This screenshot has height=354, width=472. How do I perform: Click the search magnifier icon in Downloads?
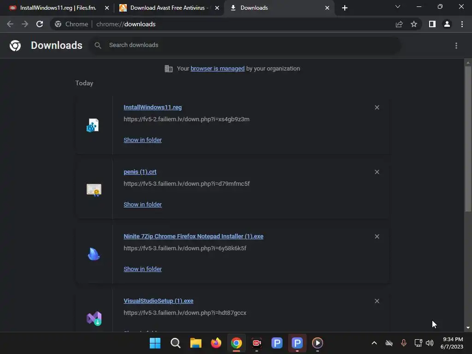tap(98, 46)
